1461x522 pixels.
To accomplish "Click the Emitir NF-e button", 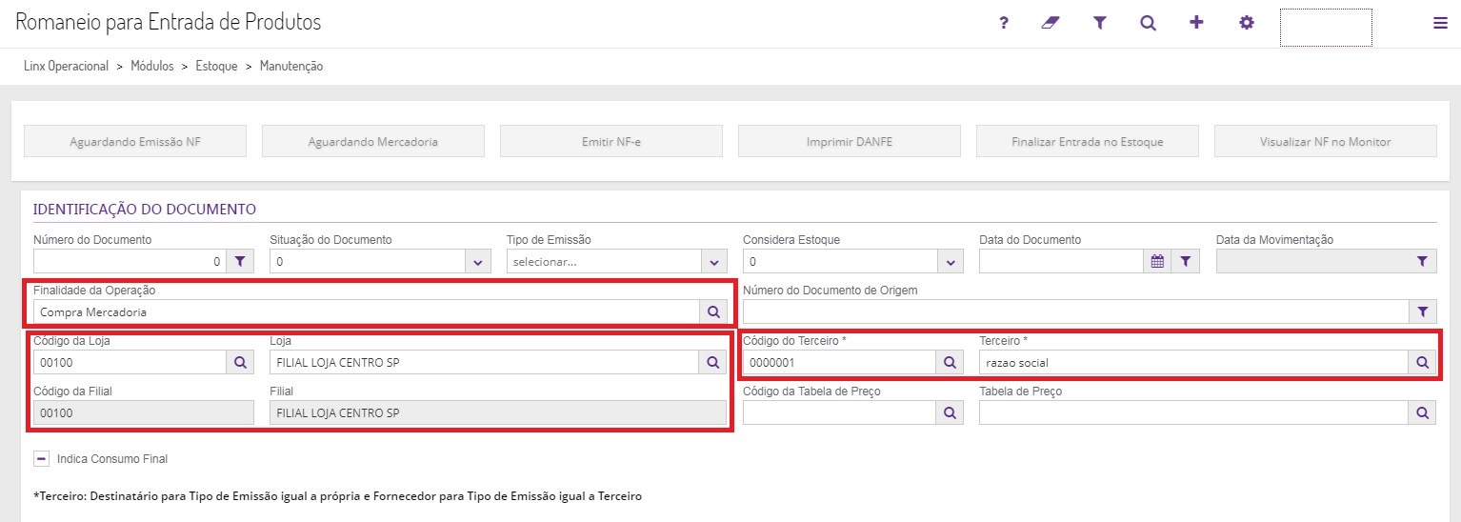I will click(x=610, y=142).
